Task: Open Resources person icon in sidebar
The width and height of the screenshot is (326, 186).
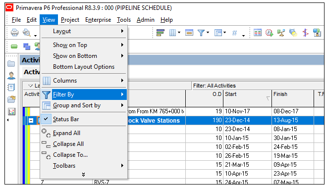Action: [x=11, y=75]
